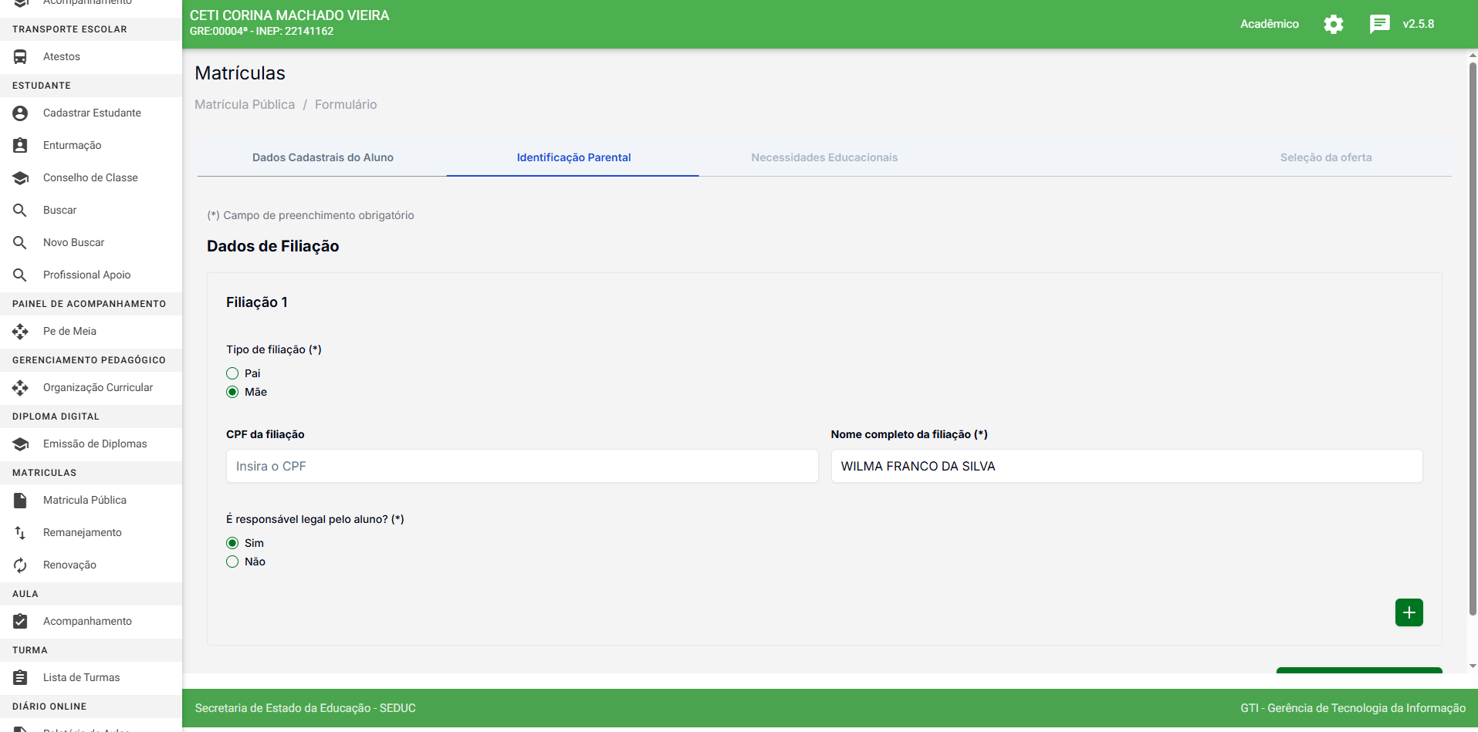Open Acadêmico in the top header
The height and width of the screenshot is (732, 1478).
1269,24
